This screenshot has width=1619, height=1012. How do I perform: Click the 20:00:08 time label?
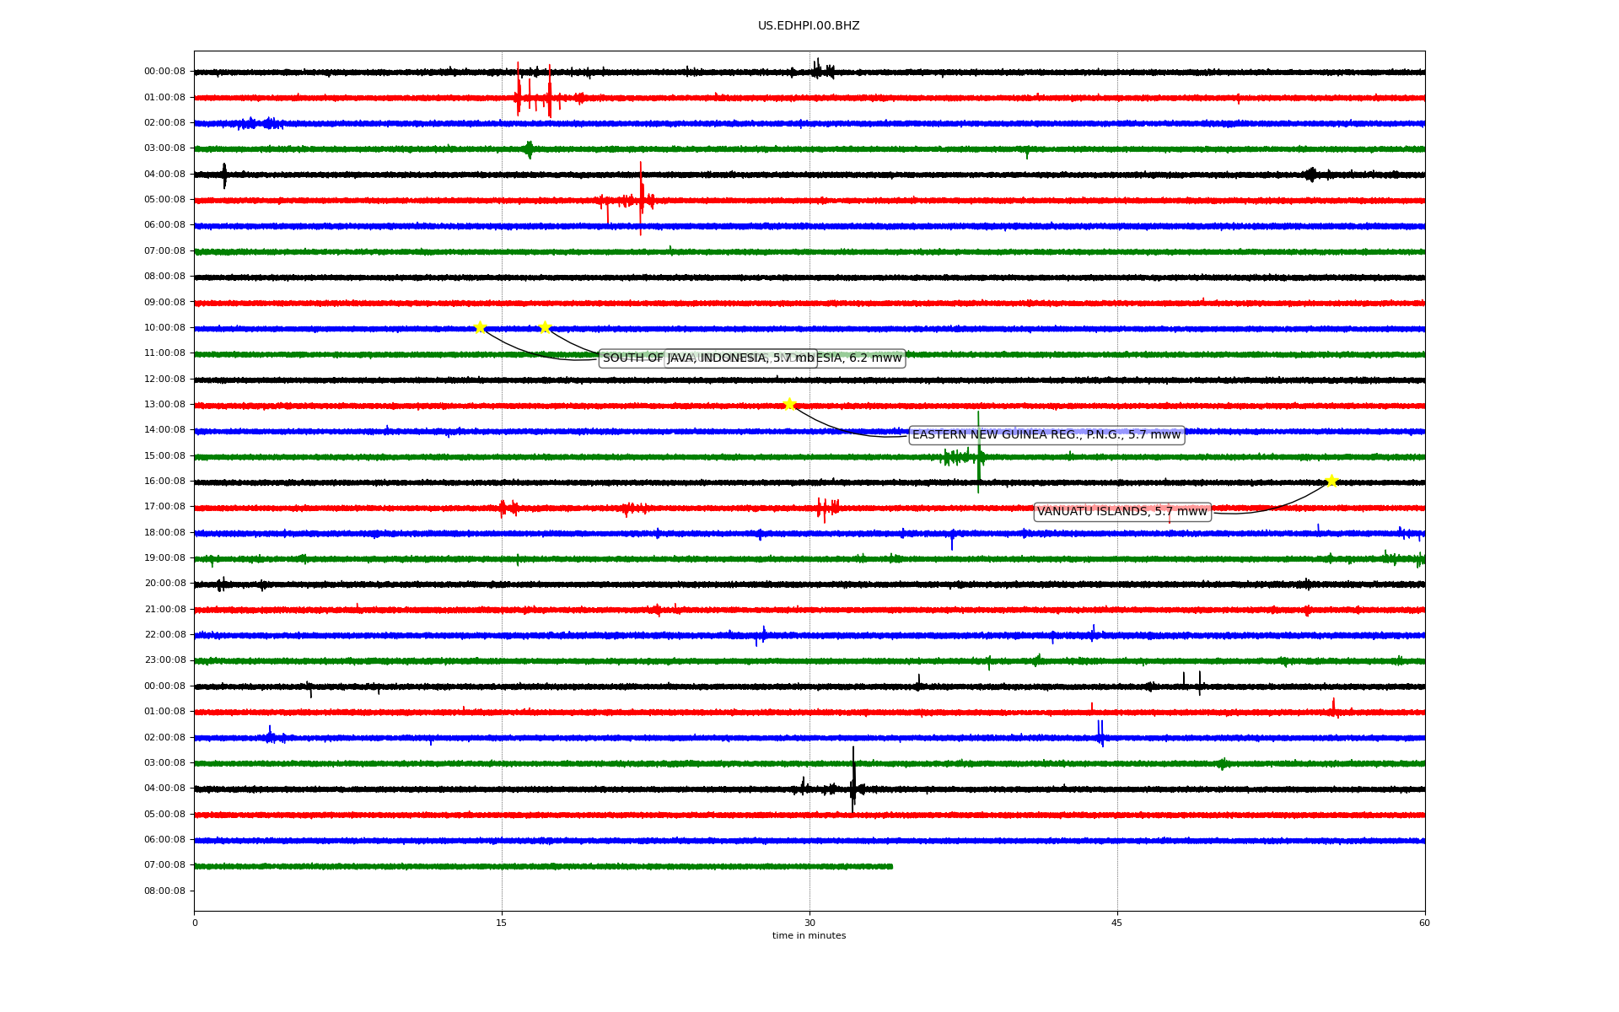click(x=164, y=584)
